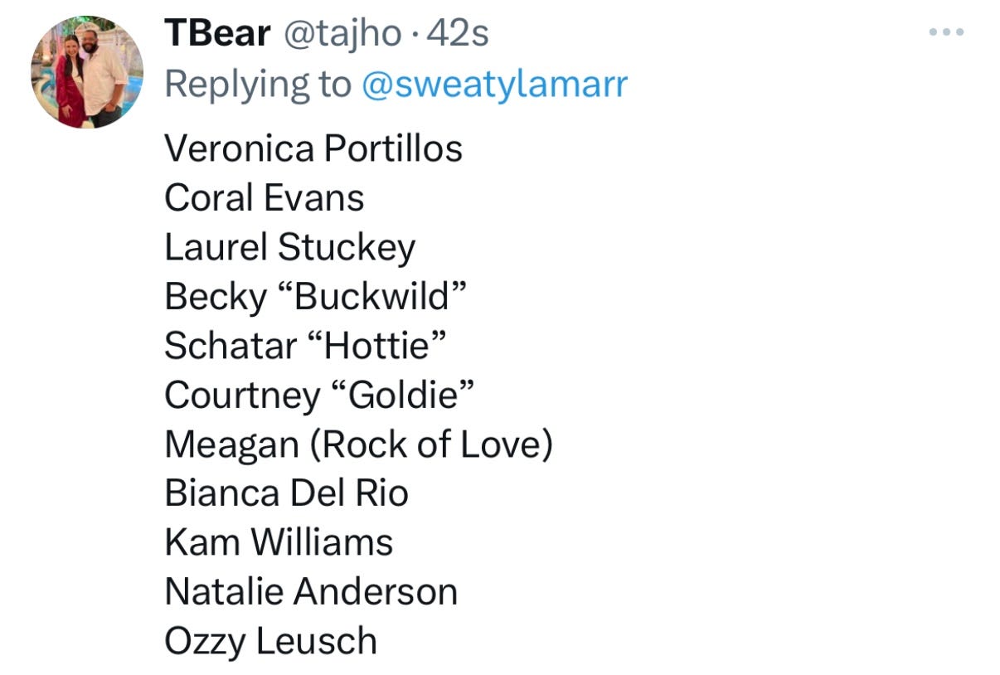Click the Natalie Anderson line

pos(311,592)
